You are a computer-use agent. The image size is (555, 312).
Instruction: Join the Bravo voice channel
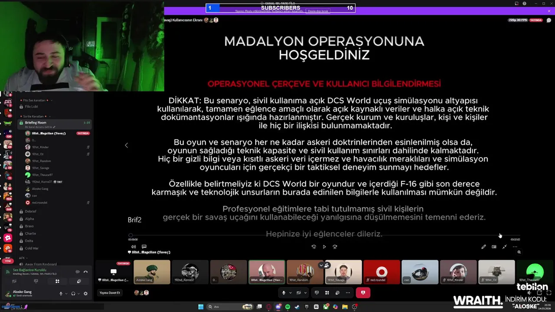[55, 226]
